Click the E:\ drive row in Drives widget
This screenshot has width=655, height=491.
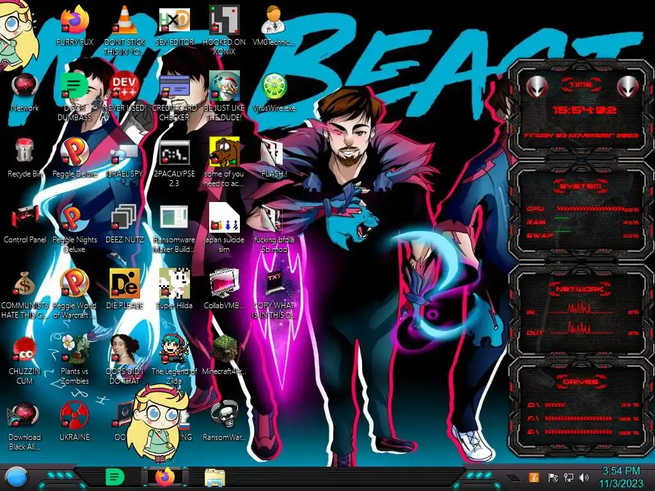pos(583,432)
